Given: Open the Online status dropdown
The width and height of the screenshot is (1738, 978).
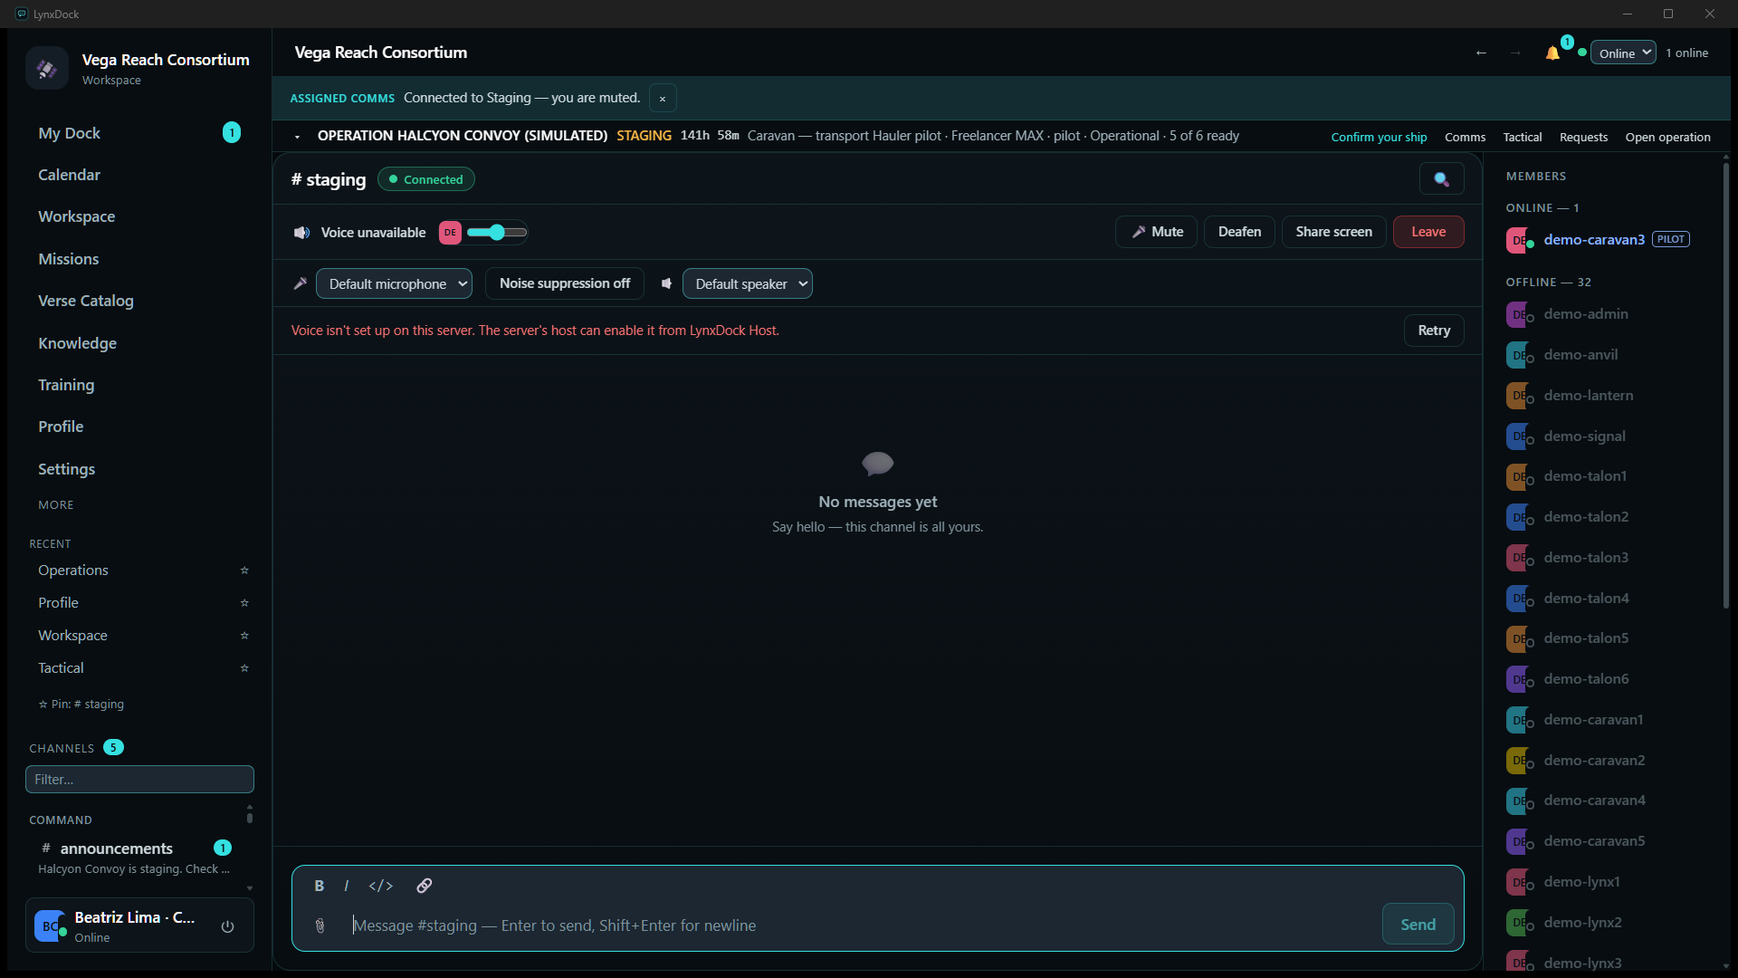Looking at the screenshot, I should pyautogui.click(x=1624, y=53).
